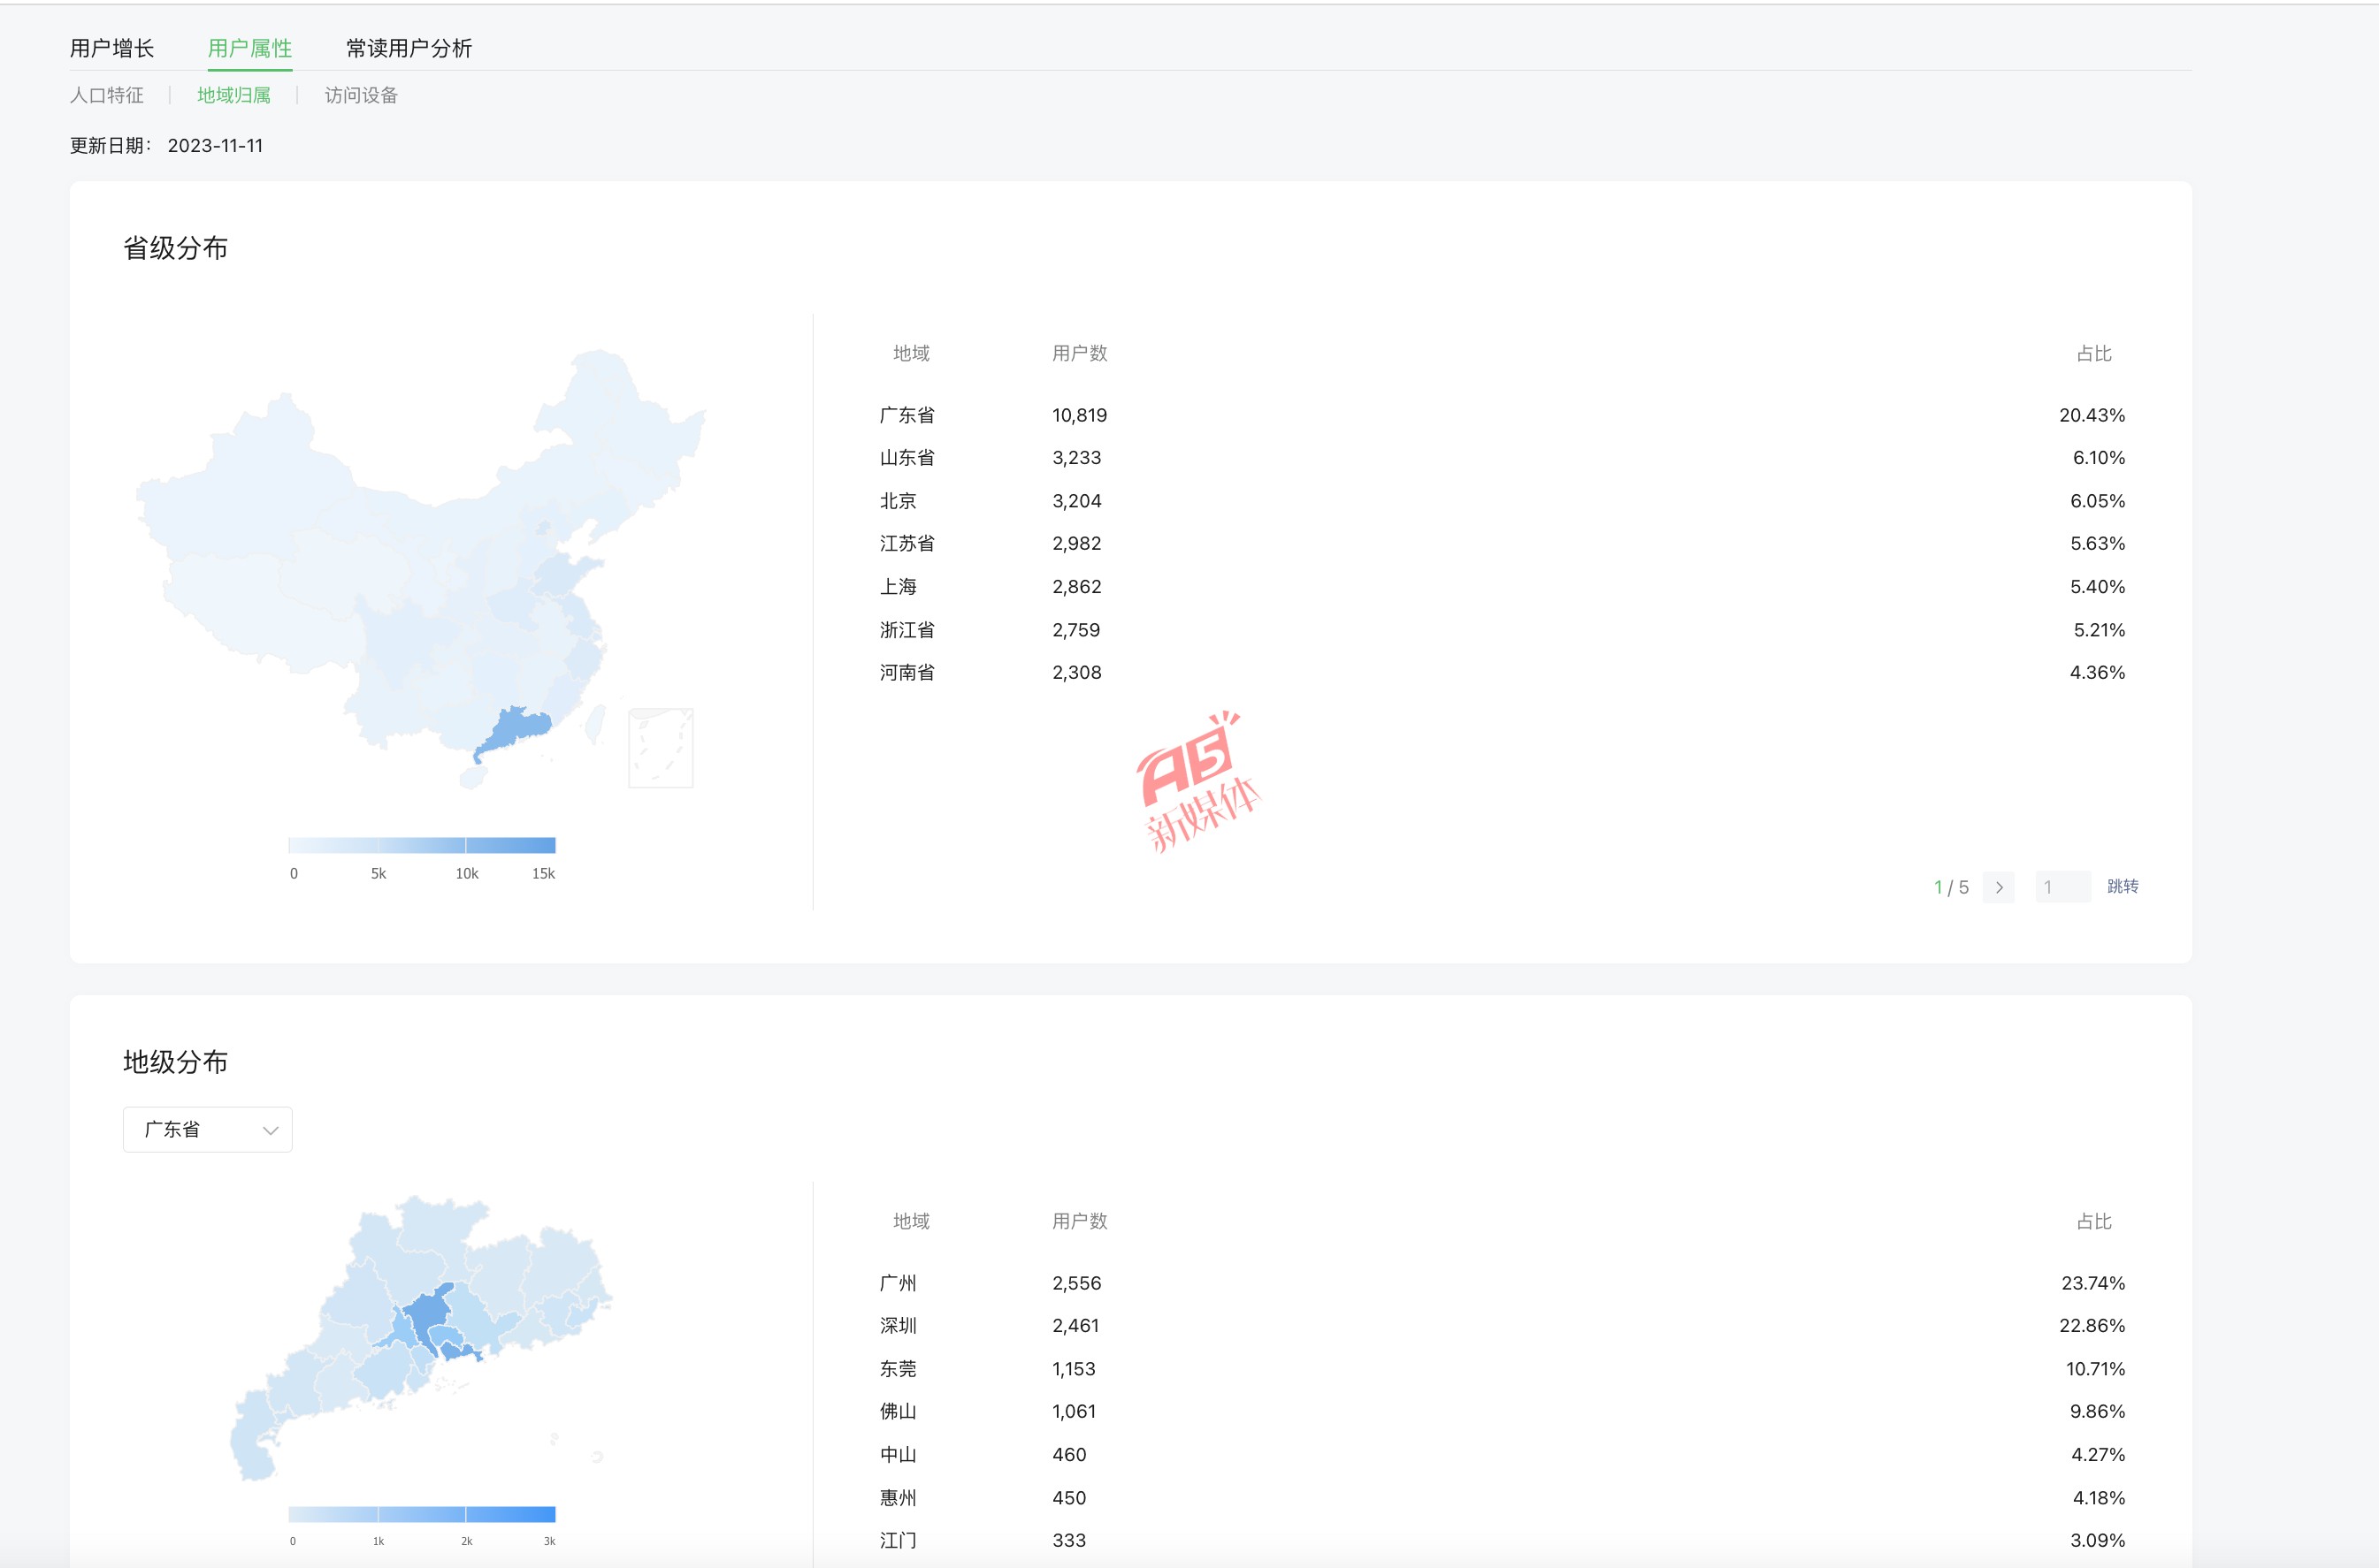Click the page number input field
Image resolution: width=2379 pixels, height=1568 pixels.
[2063, 887]
